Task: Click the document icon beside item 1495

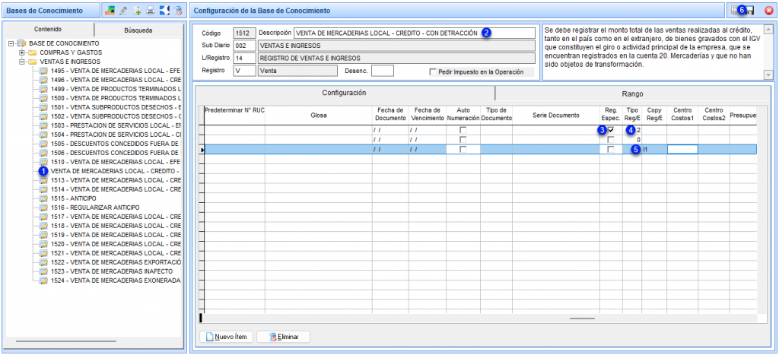Action: tap(43, 71)
